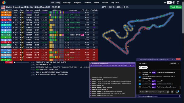Click the coffee cup icon
This screenshot has height=103, width=184.
[x=178, y=3]
